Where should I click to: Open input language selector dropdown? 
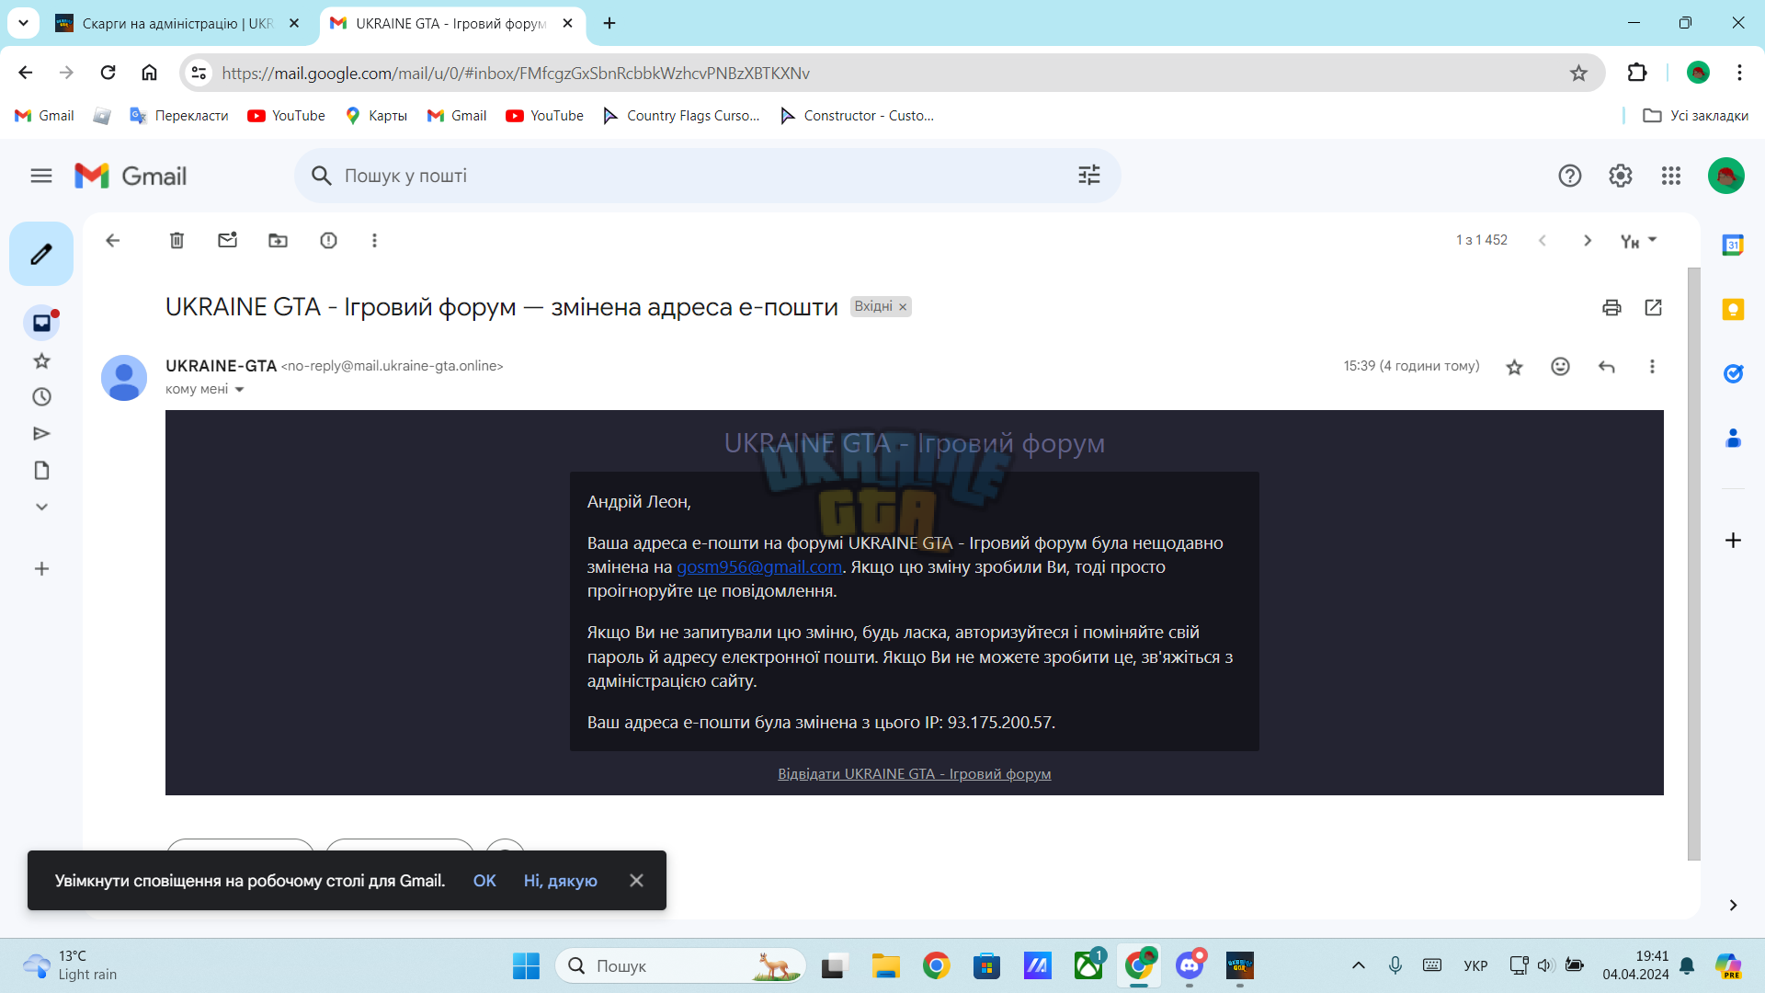pos(1639,241)
